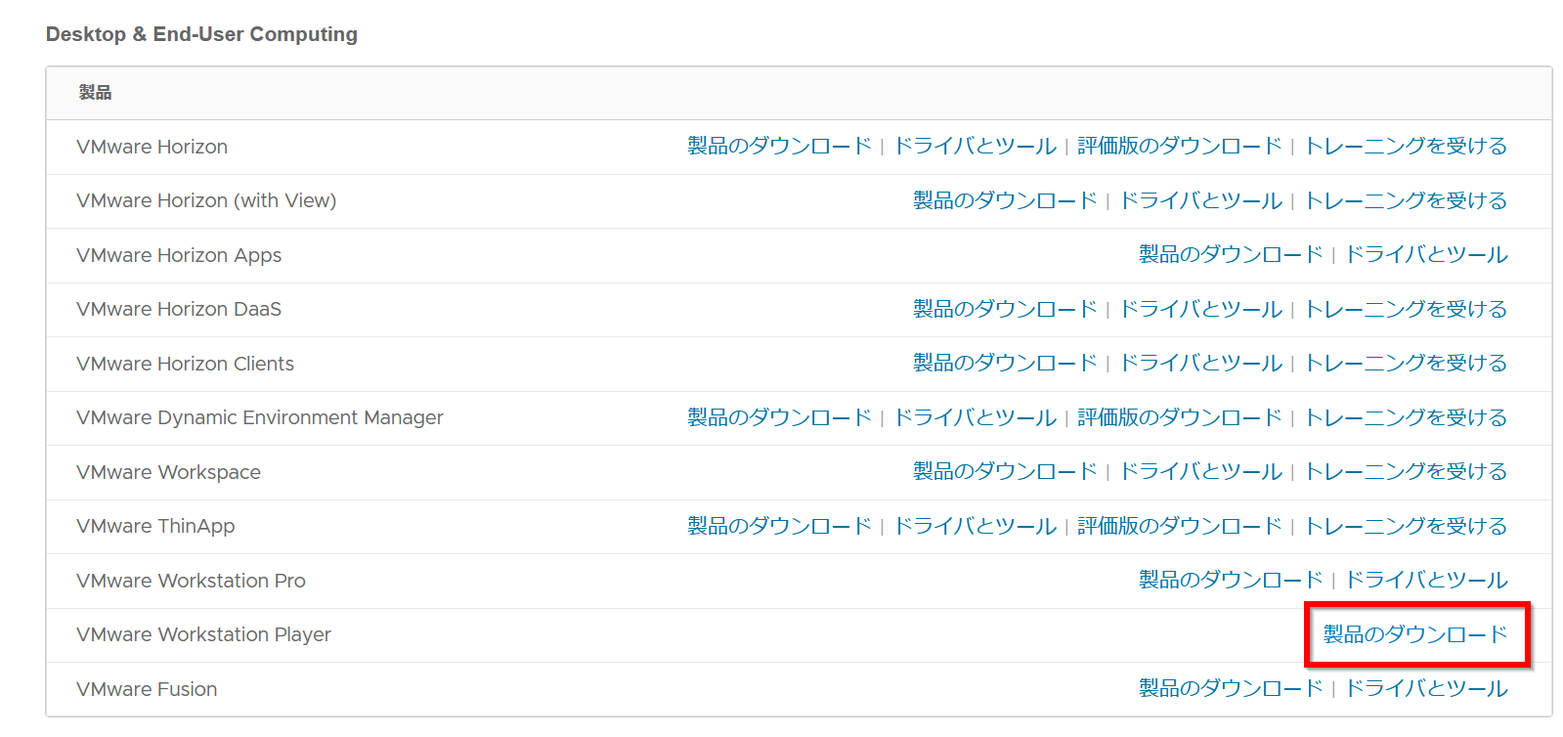The width and height of the screenshot is (1563, 737).
Task: Open Dynamic Environment Manager 評価版のダウンロード link
Action: 1179,417
